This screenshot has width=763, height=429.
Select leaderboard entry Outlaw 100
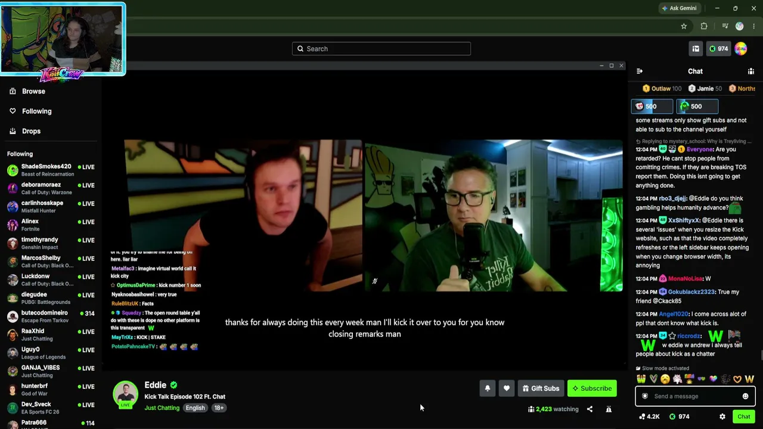662,89
